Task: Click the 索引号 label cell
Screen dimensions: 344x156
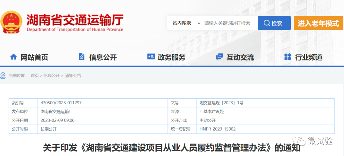Action: [x=23, y=103]
